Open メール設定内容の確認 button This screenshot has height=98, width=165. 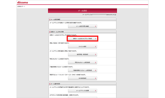coord(82,26)
